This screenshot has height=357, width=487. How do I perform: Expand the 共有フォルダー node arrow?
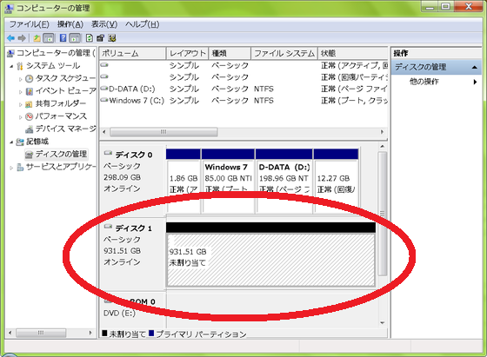(x=20, y=104)
